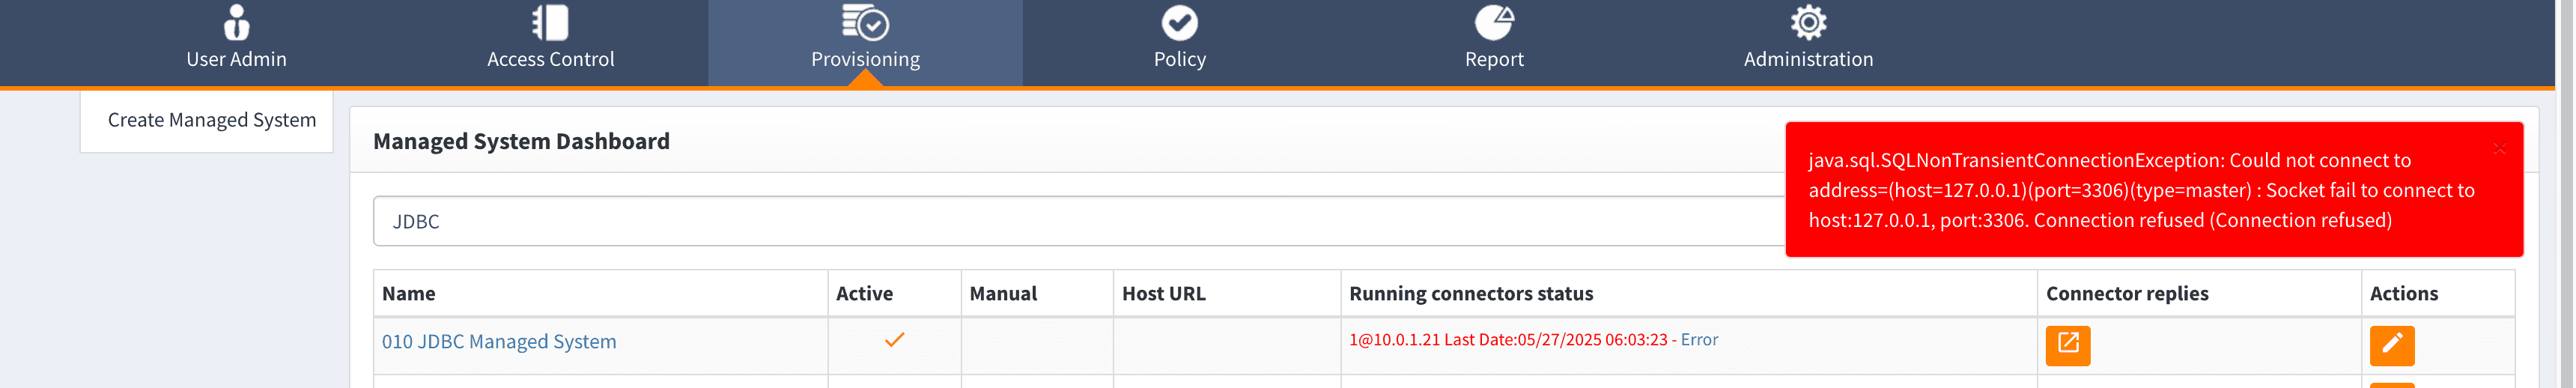The width and height of the screenshot is (2576, 388).
Task: Click the Running connectors status header
Action: point(1470,294)
